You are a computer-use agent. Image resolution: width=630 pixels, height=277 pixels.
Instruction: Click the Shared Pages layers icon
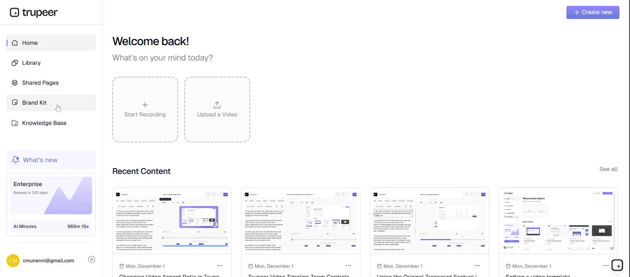click(15, 83)
